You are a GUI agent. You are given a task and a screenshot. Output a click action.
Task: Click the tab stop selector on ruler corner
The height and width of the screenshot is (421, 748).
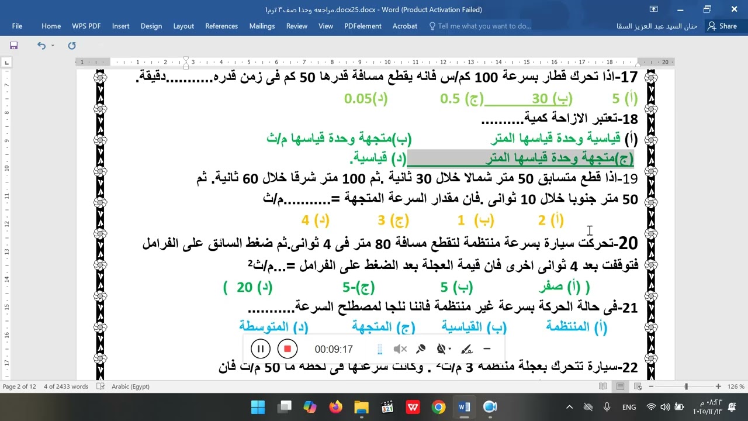coord(6,62)
